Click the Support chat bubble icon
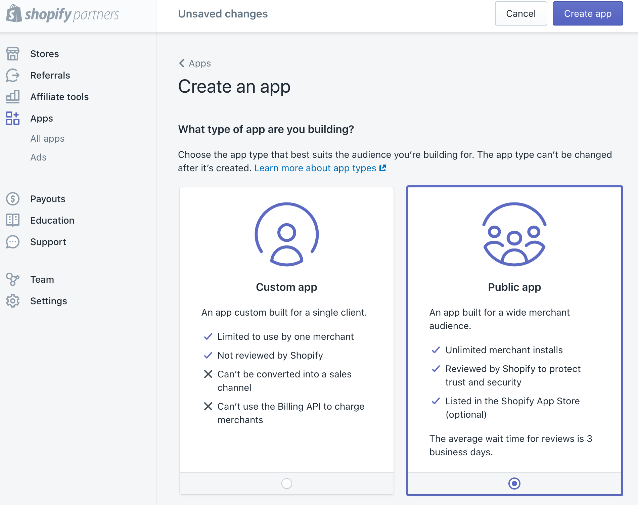 coord(13,242)
